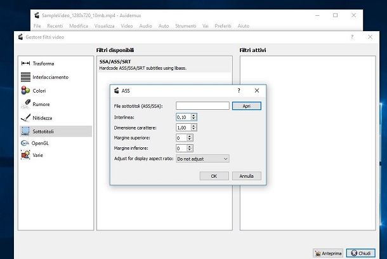
Task: Minimize the Avidemux main window
Action: (317, 15)
